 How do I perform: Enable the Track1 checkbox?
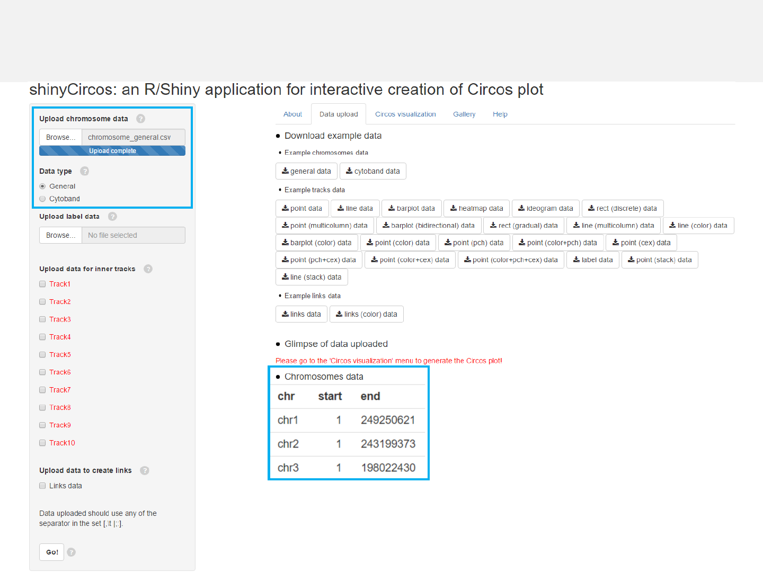(x=42, y=284)
